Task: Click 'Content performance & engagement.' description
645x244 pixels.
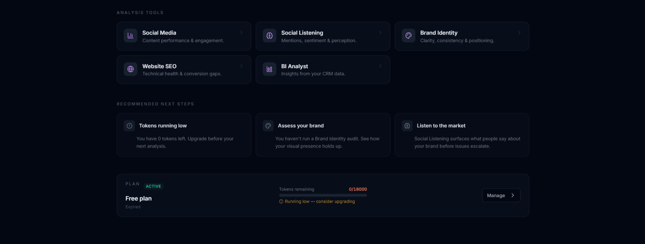Action: point(183,41)
